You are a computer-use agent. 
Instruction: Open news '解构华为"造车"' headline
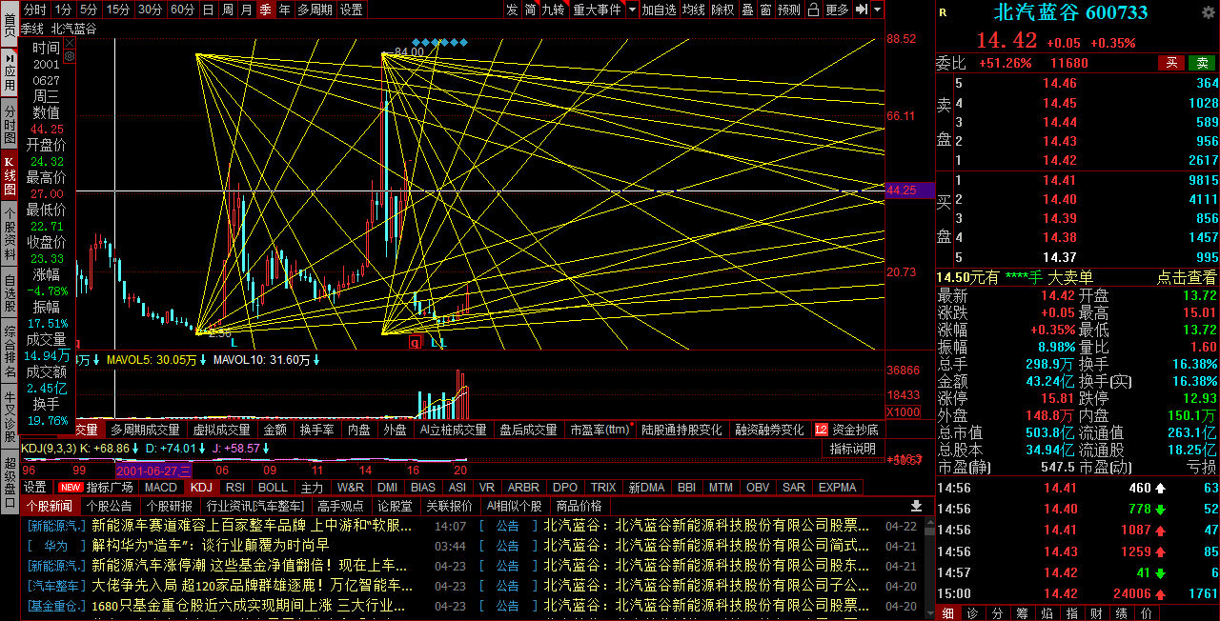coord(211,546)
